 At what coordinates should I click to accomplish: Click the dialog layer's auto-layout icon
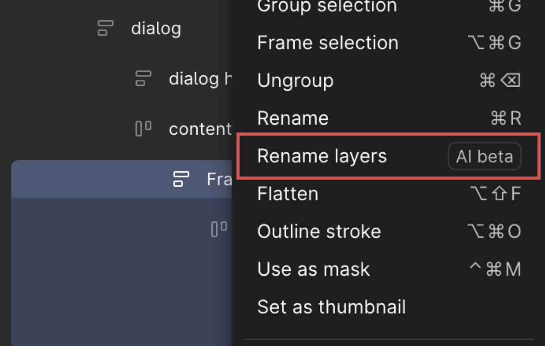tap(105, 28)
